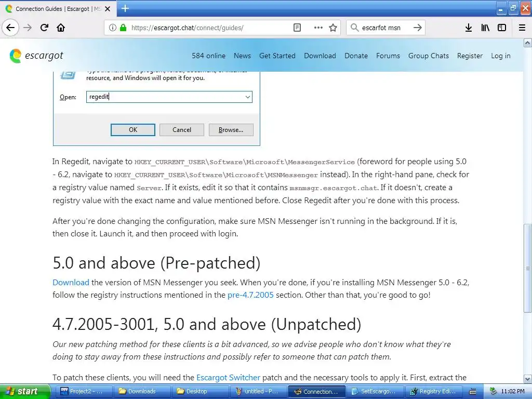The image size is (532, 399).
Task: Open the News menu item
Action: point(242,56)
